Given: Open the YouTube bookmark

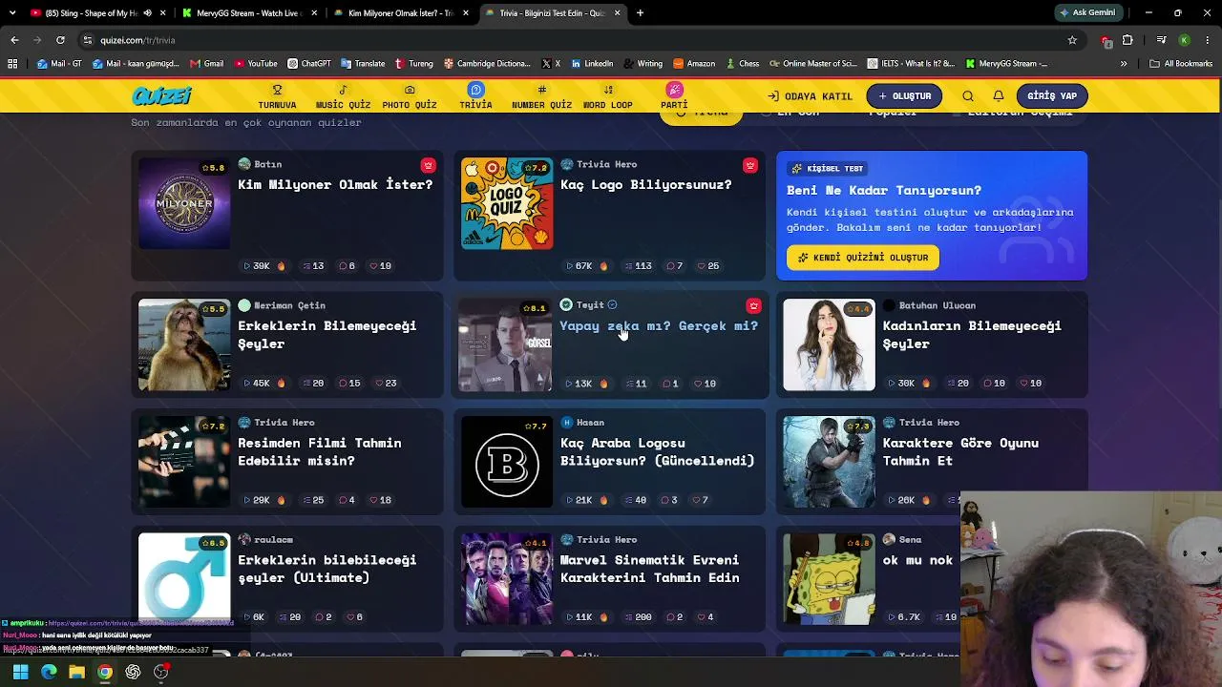Looking at the screenshot, I should tap(255, 64).
